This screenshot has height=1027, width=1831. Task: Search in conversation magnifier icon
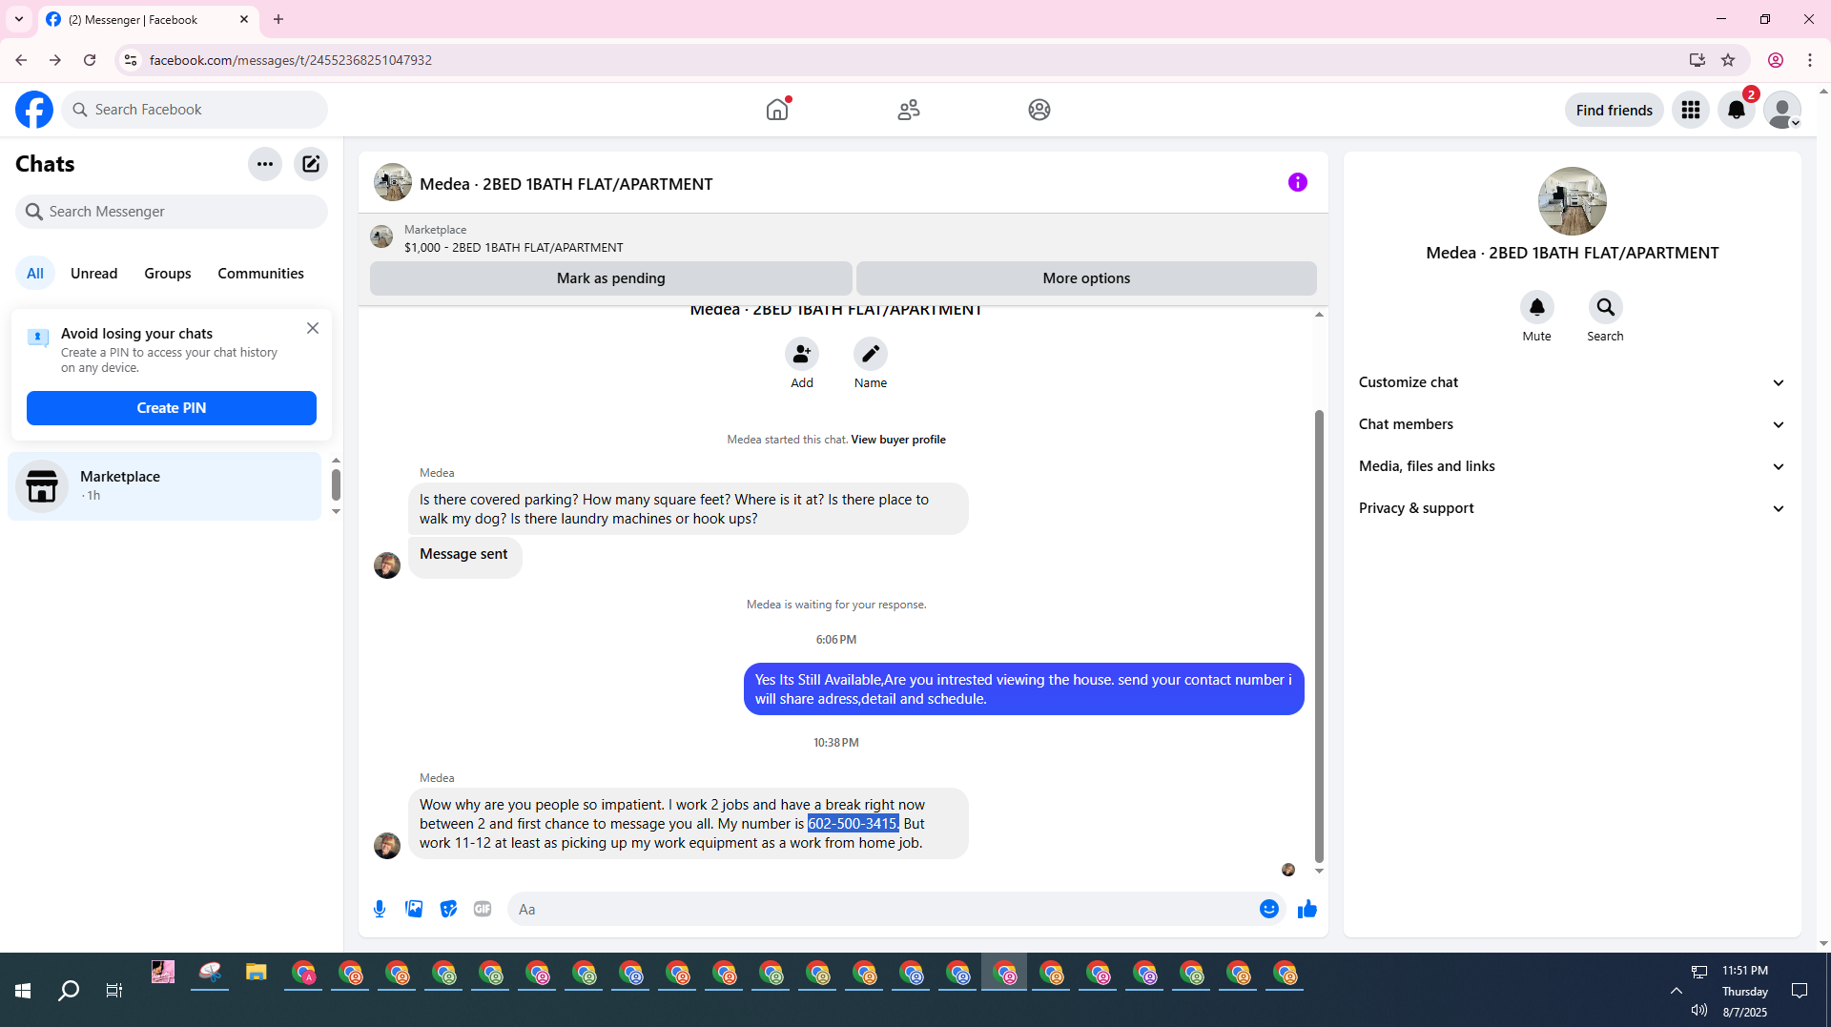1606,307
